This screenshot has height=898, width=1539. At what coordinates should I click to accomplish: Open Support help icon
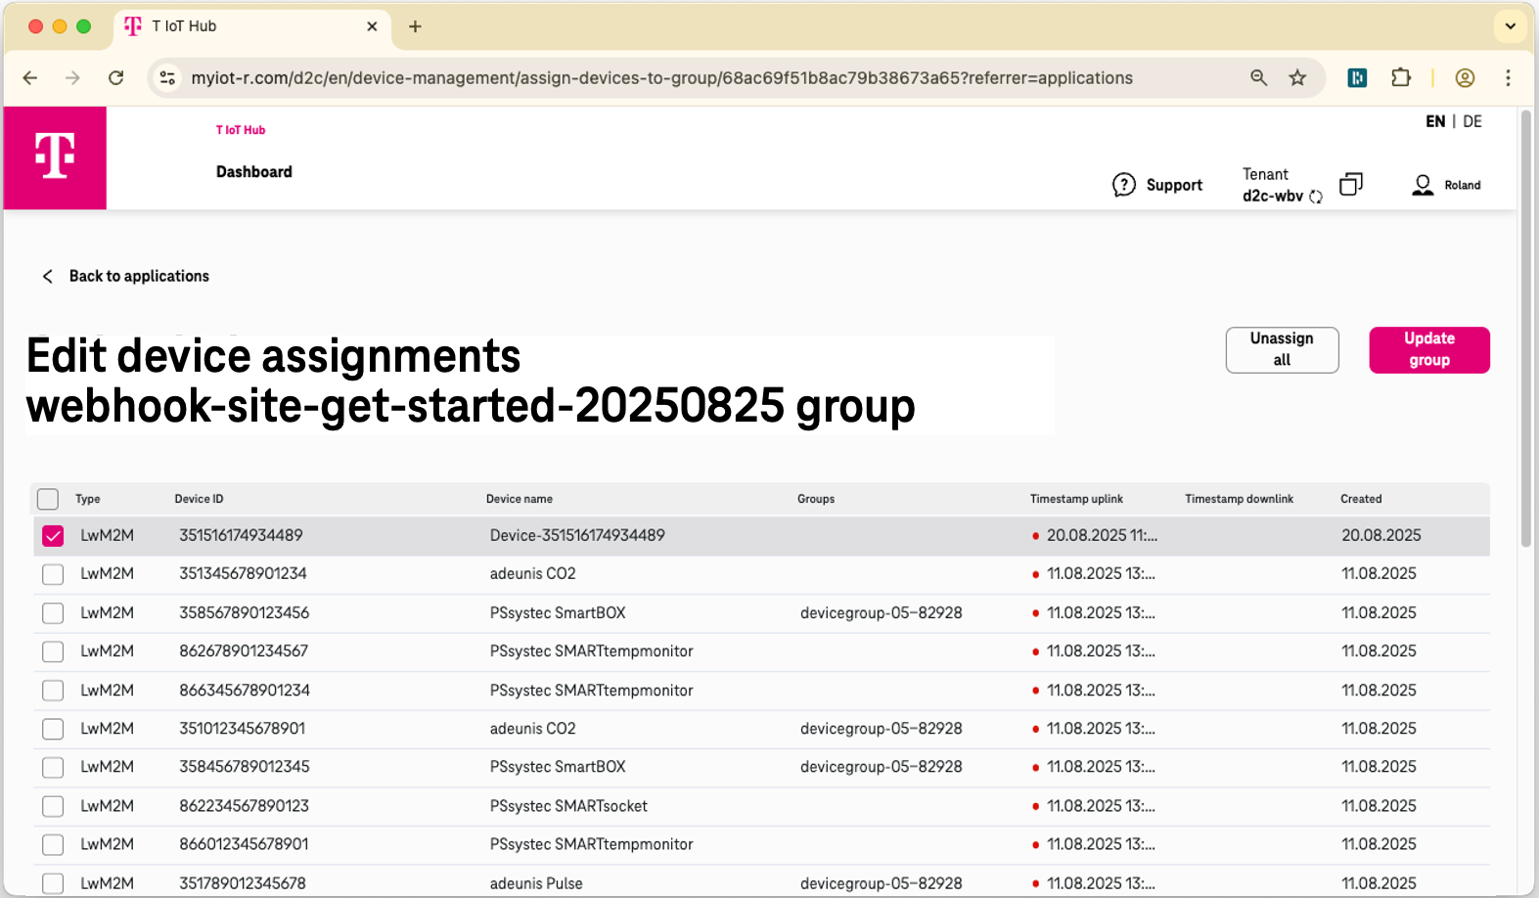coord(1123,185)
